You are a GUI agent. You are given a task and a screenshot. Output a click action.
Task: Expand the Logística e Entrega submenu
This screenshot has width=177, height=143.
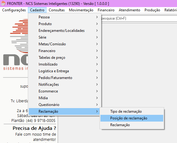point(65,71)
